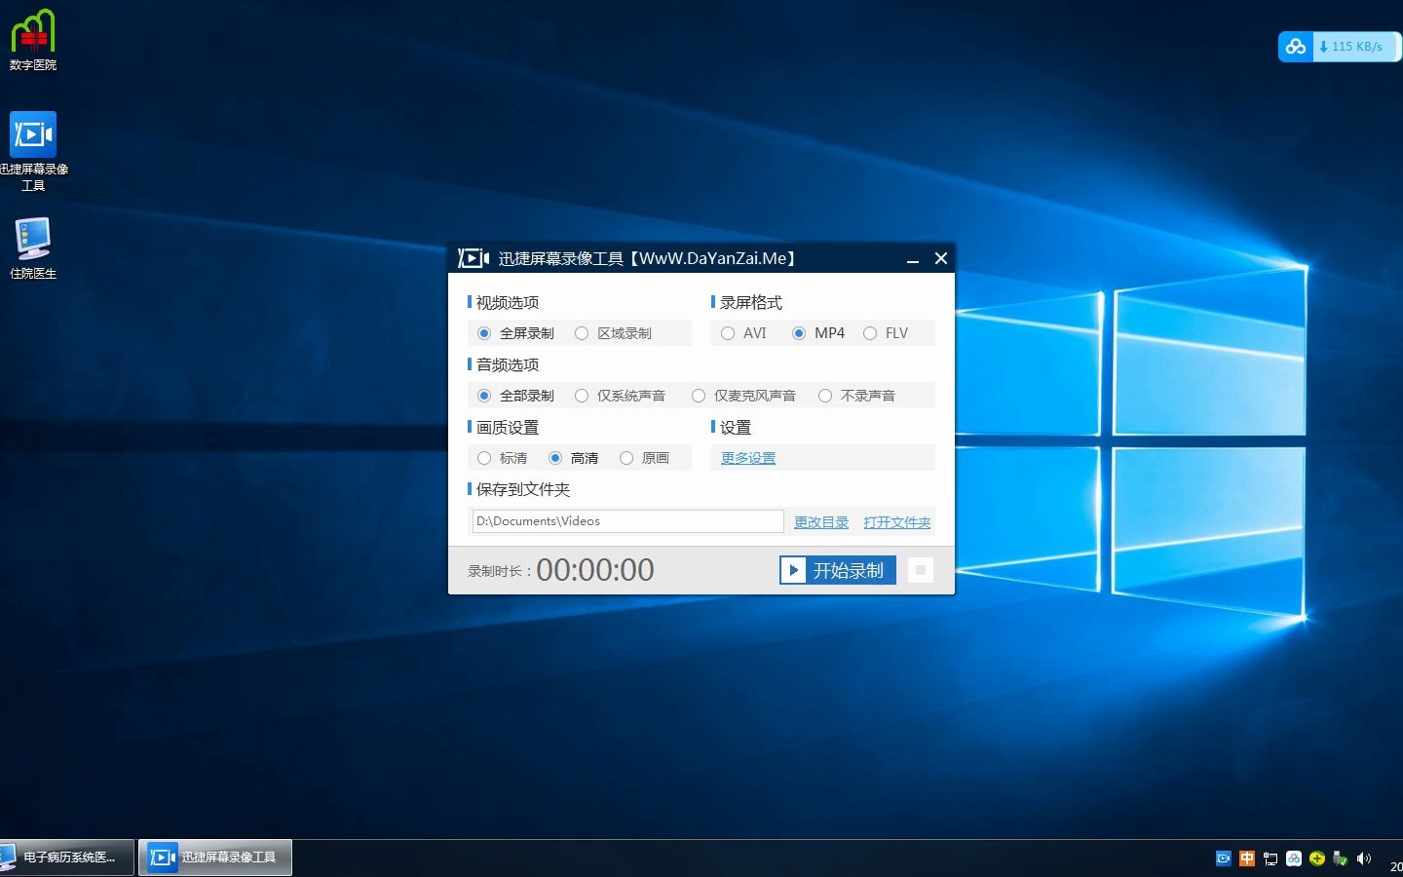
Task: Click the recorder logo in the title bar
Action: (x=474, y=258)
